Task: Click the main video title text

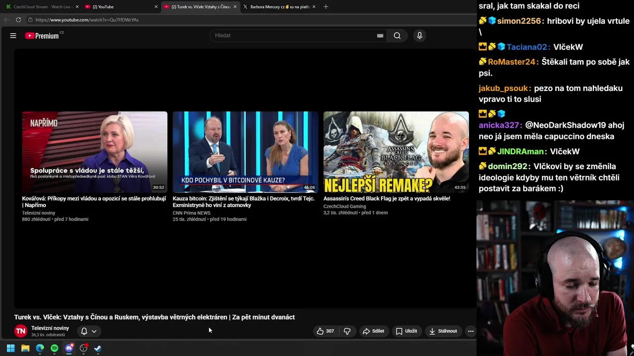Action: click(155, 317)
